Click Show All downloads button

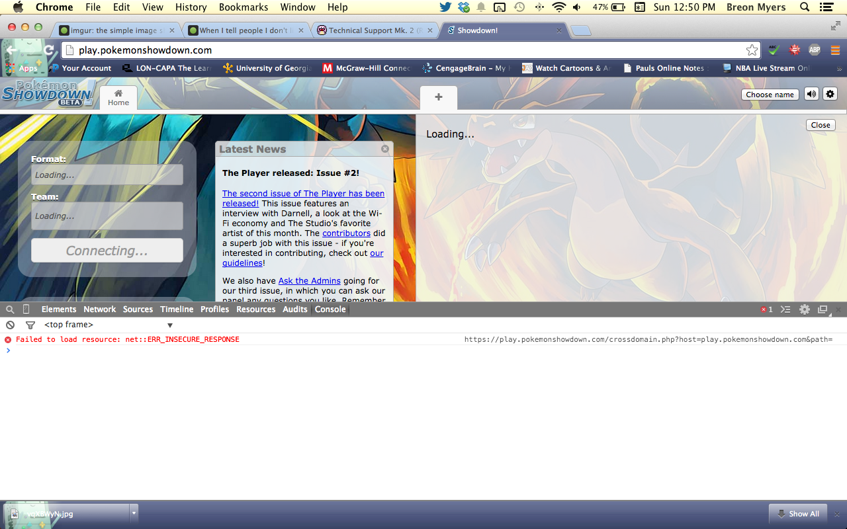[797, 514]
